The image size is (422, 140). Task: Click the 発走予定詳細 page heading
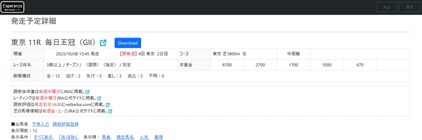pyautogui.click(x=33, y=21)
